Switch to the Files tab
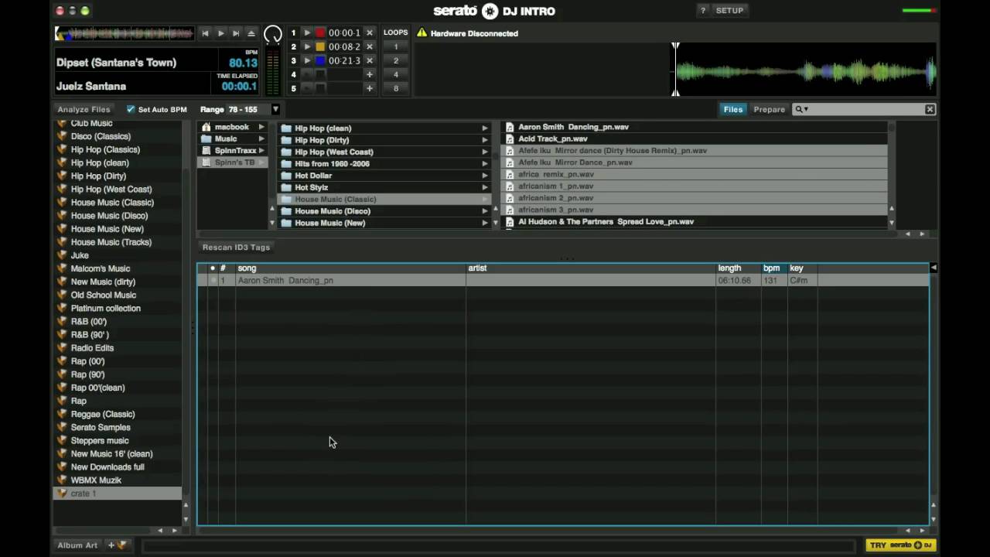The image size is (990, 557). [732, 110]
